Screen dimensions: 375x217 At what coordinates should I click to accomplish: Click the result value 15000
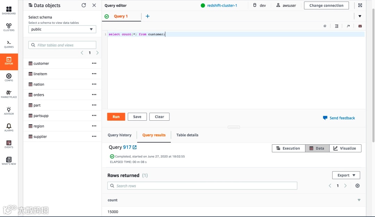click(x=113, y=212)
